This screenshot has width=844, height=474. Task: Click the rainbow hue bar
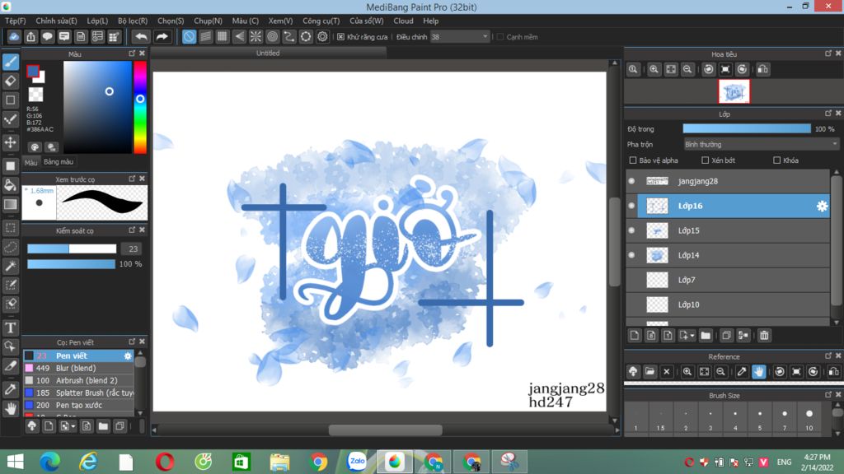tap(140, 108)
